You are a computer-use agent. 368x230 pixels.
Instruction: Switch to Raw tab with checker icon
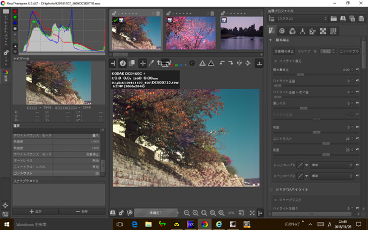pos(323,31)
